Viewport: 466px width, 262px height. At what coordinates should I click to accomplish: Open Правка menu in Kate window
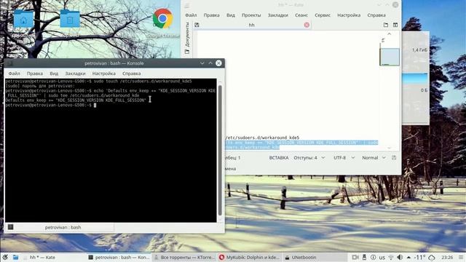point(211,15)
